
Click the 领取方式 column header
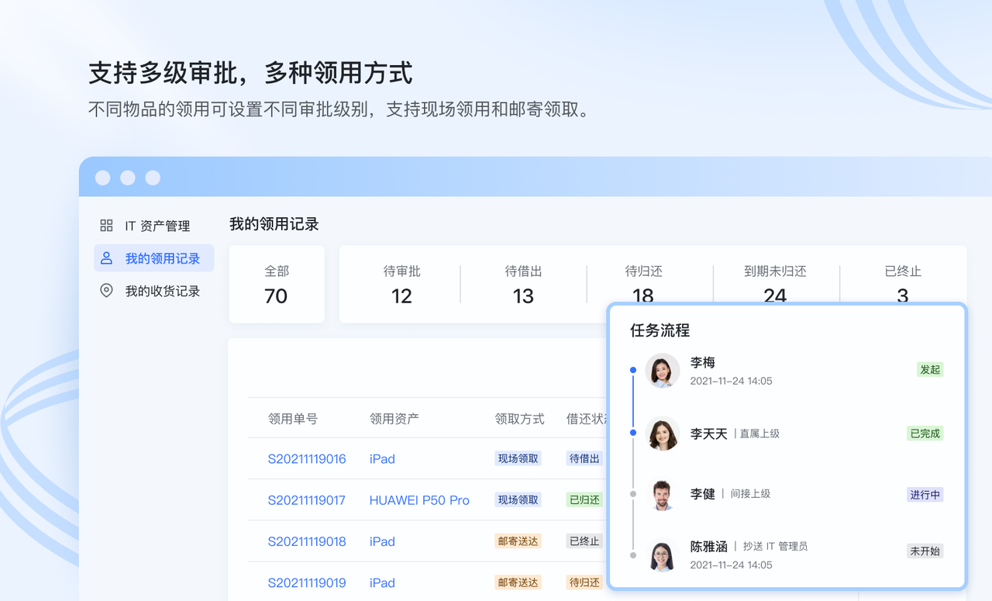coord(519,419)
